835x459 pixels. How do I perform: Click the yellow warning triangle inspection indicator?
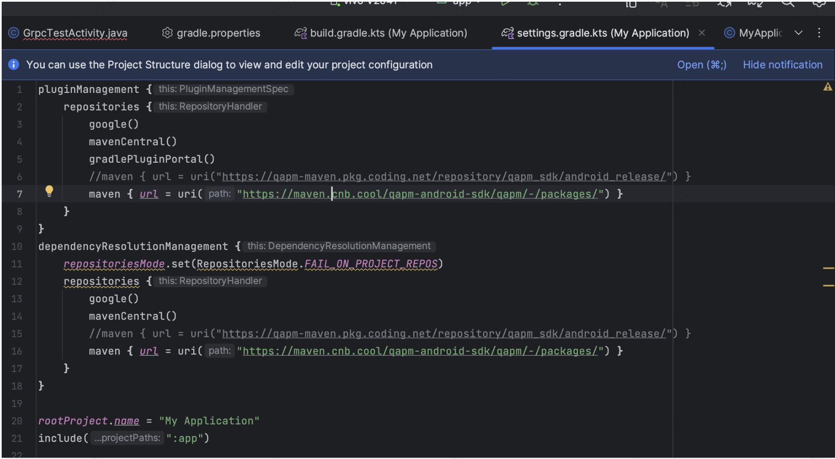[x=827, y=87]
